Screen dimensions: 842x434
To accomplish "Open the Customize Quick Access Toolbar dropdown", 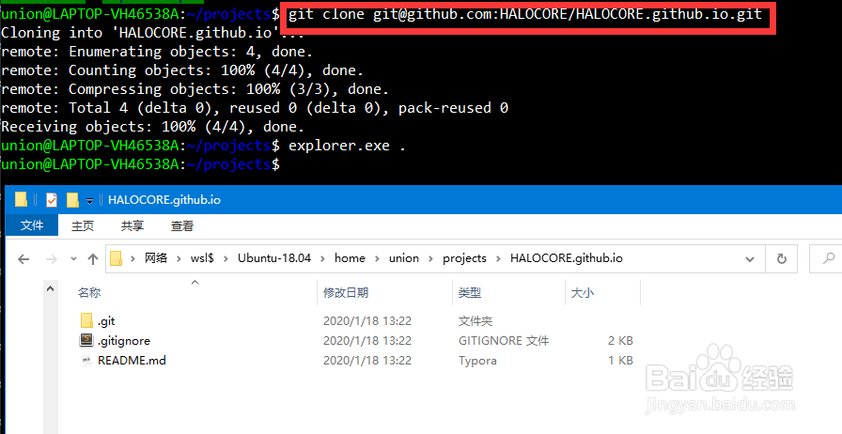I will [x=89, y=201].
